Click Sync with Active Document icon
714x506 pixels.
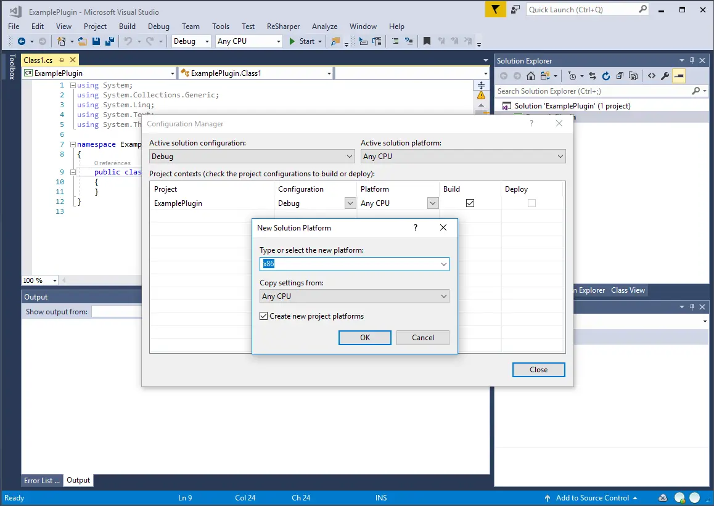593,76
